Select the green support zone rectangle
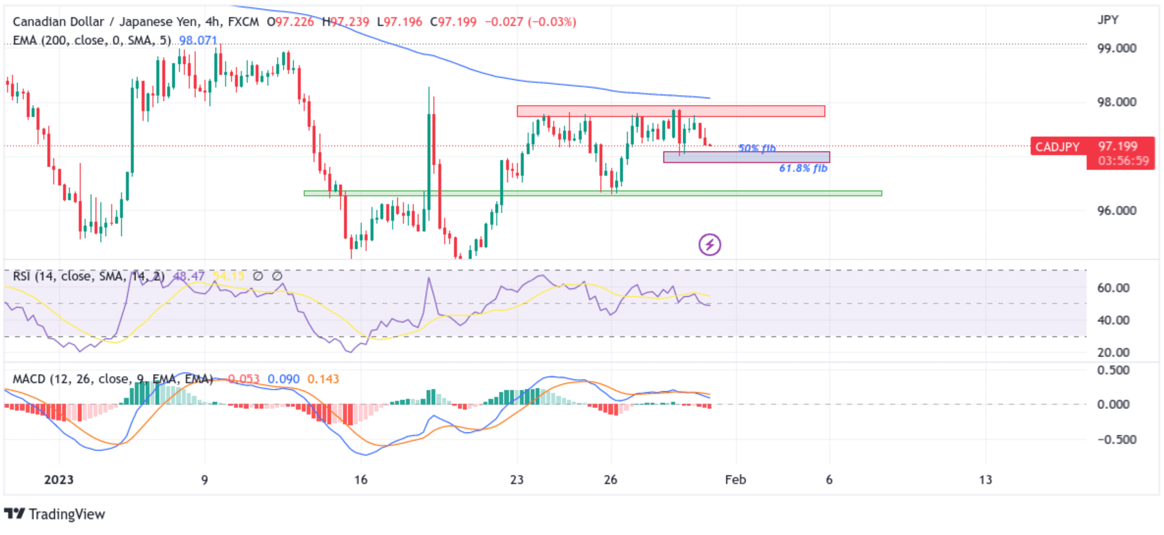This screenshot has height=535, width=1164. pos(593,193)
